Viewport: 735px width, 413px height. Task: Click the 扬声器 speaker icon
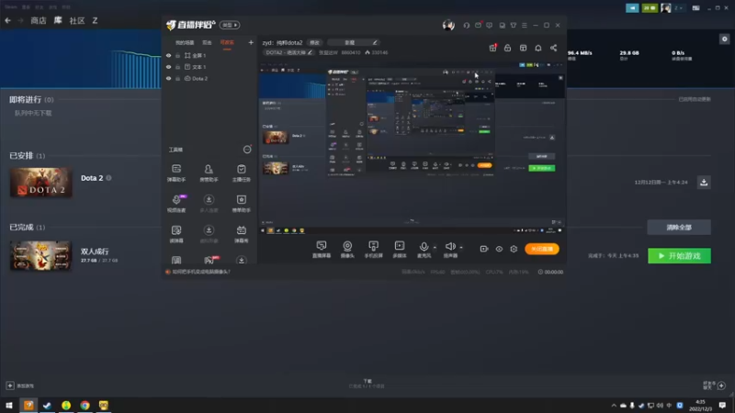point(450,246)
